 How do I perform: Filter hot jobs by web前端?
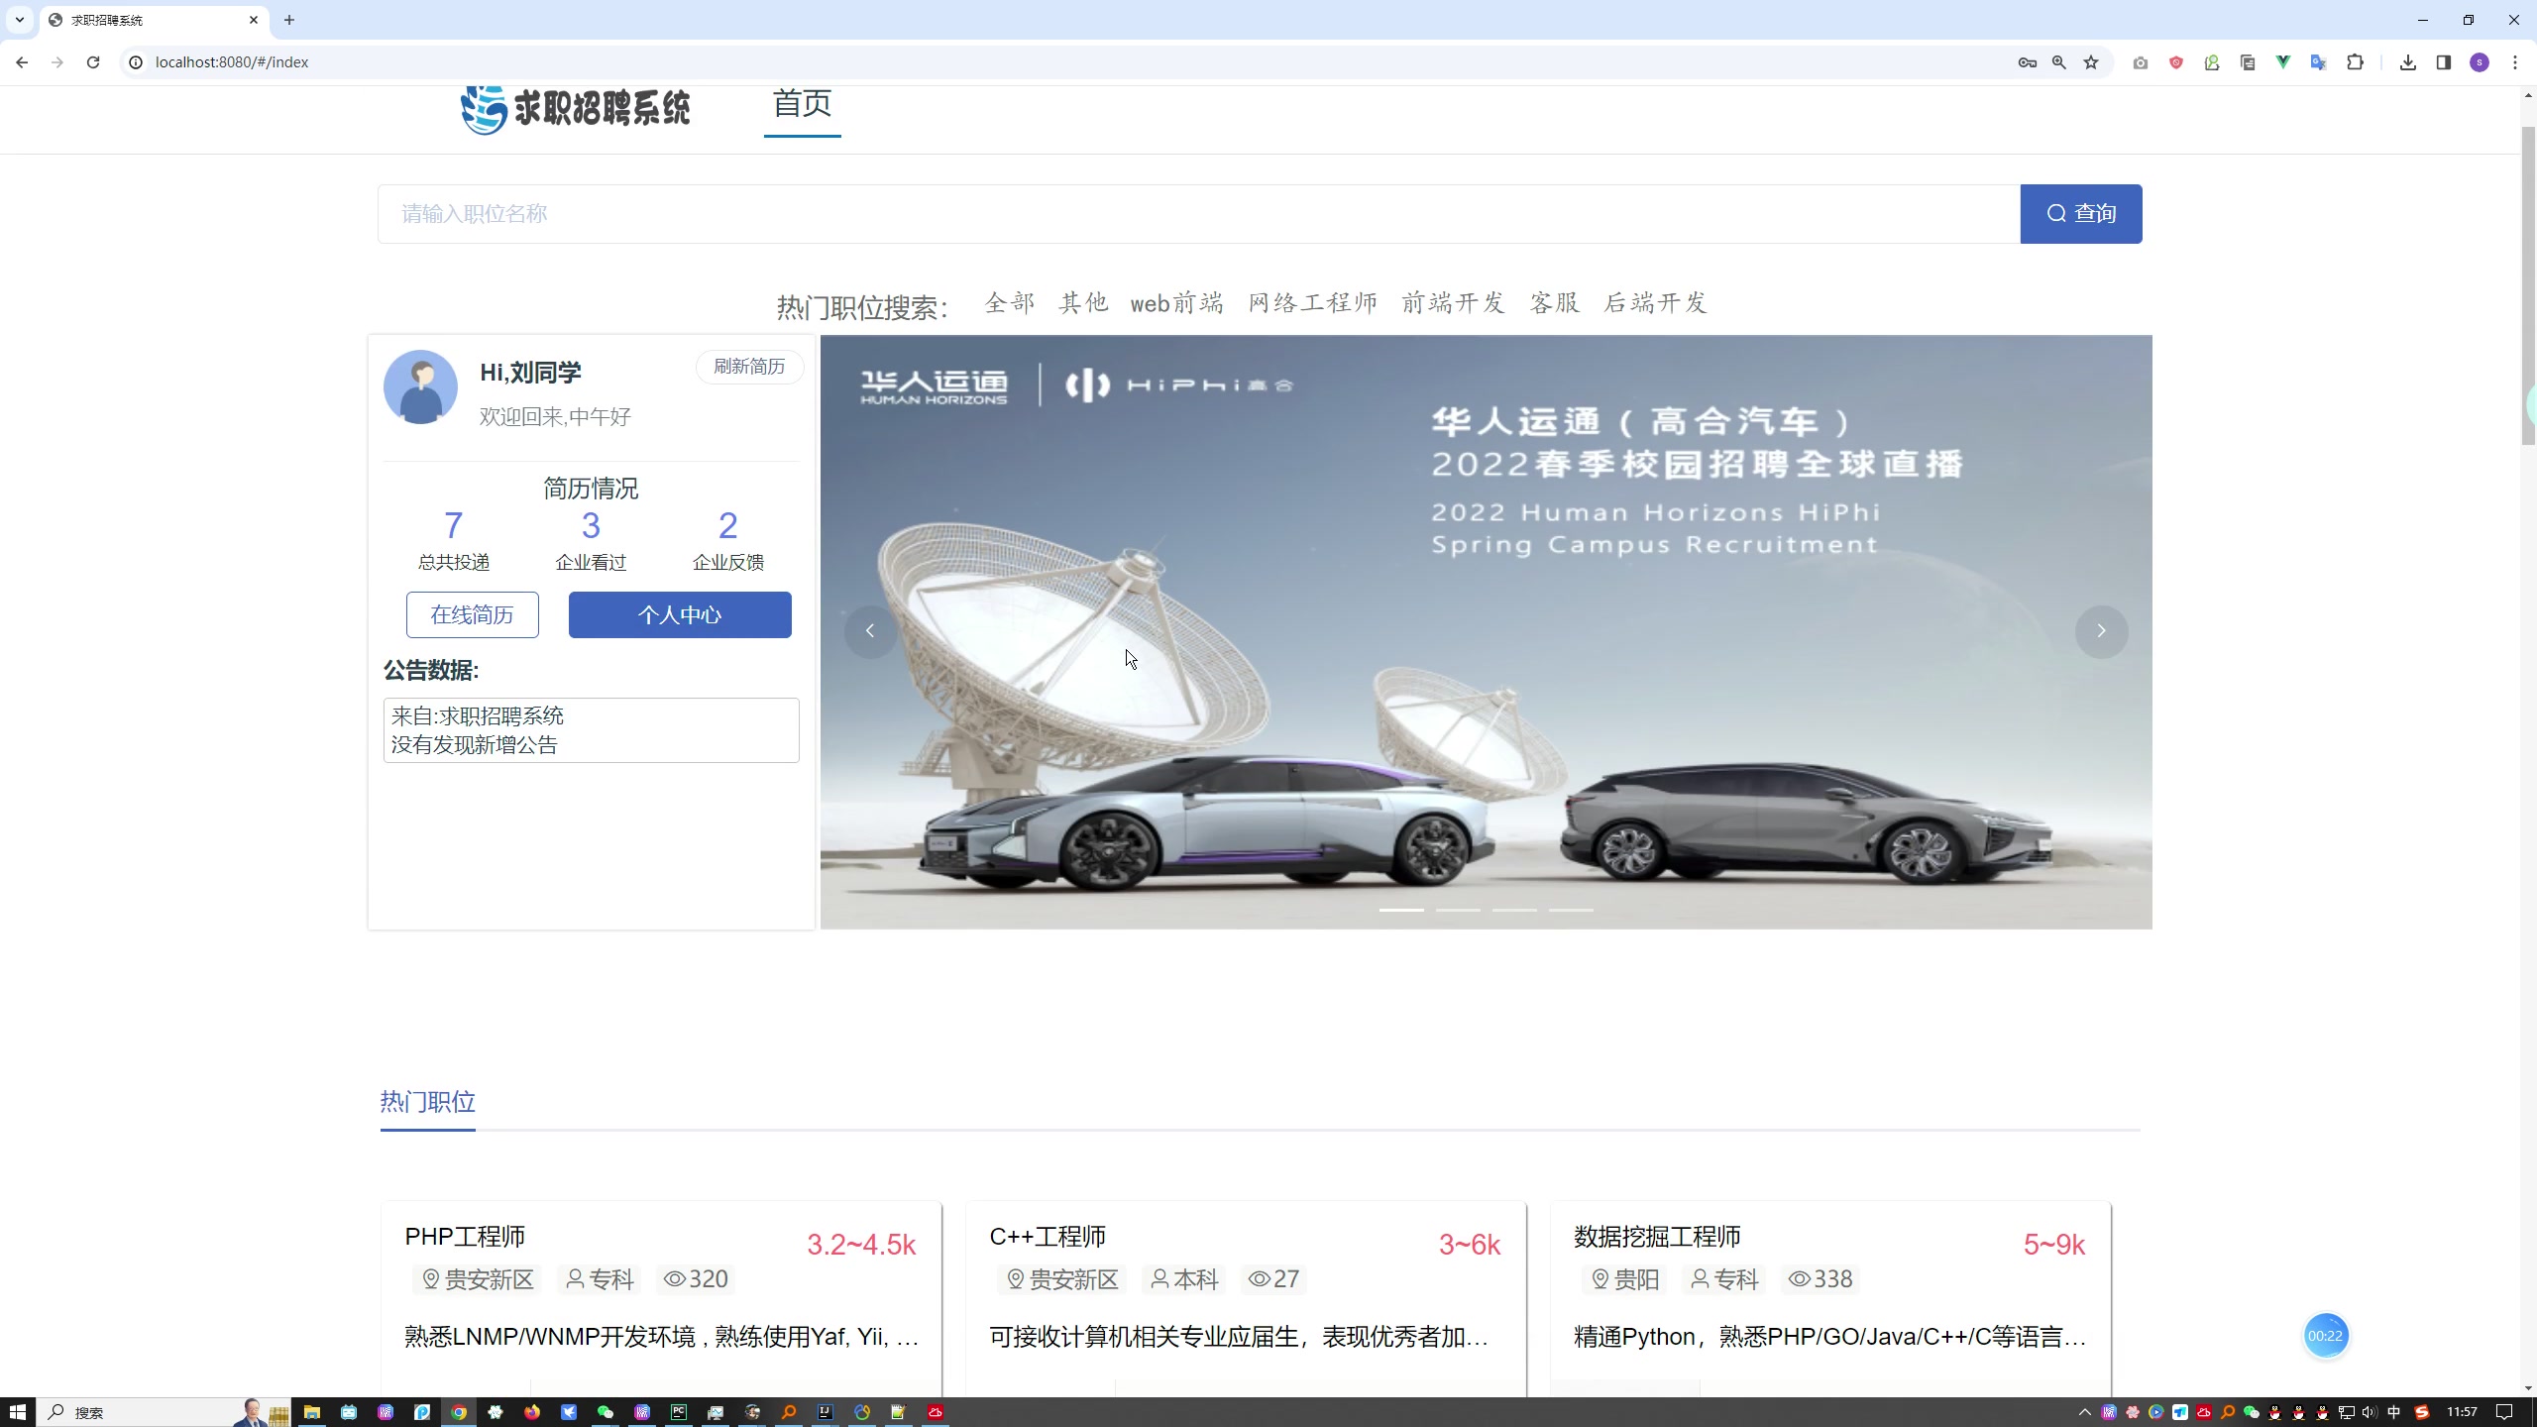coord(1177,303)
